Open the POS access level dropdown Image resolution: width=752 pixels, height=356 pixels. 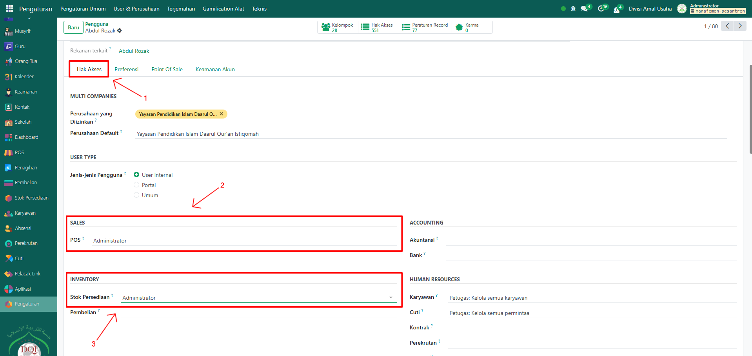243,241
